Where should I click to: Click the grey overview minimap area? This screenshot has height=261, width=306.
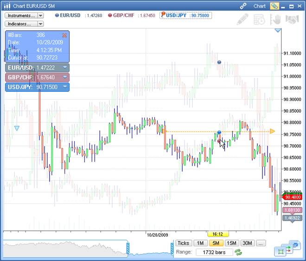(x=64, y=248)
